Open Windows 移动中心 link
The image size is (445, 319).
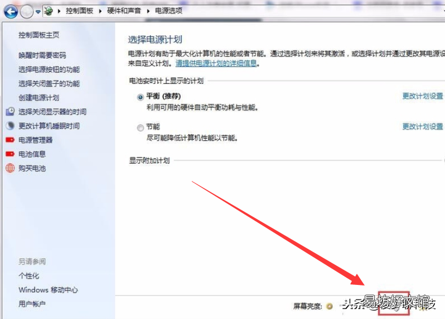click(49, 290)
